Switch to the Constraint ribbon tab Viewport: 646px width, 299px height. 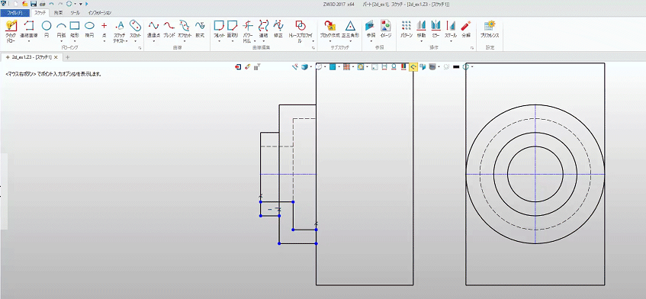58,13
